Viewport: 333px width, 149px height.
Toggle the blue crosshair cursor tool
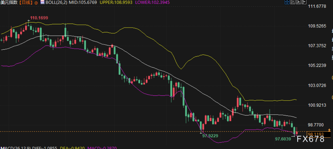coord(287,2)
